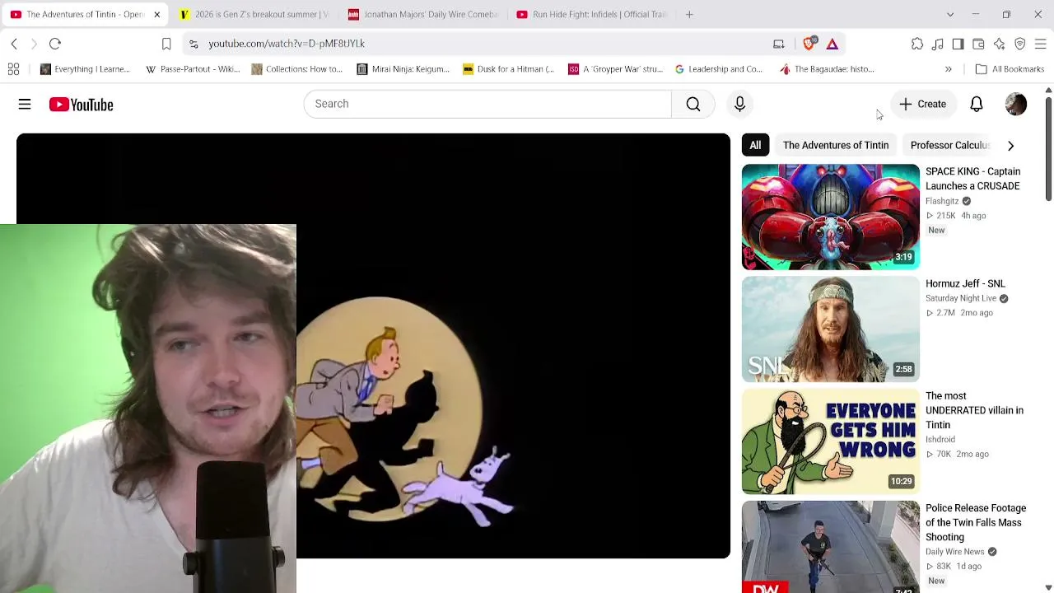
Task: Go forward with the browser forward arrow
Action: (x=34, y=44)
